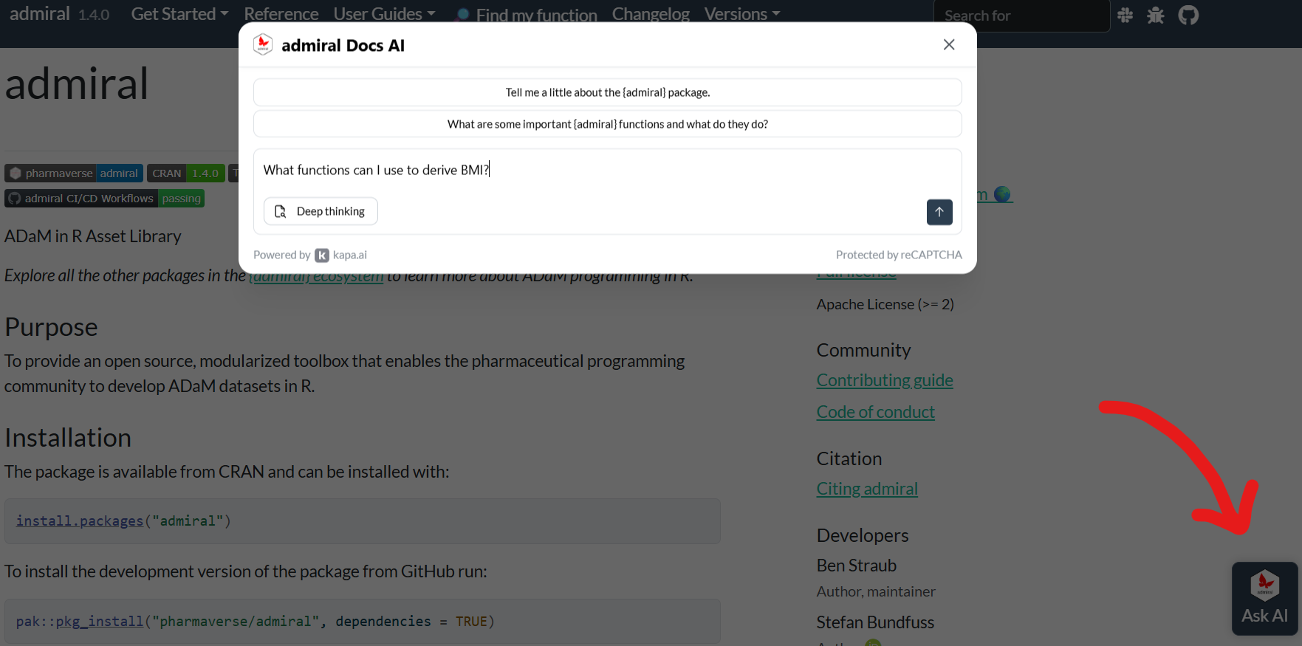Click into the BMI question text field
This screenshot has height=646, width=1302.
[591, 171]
